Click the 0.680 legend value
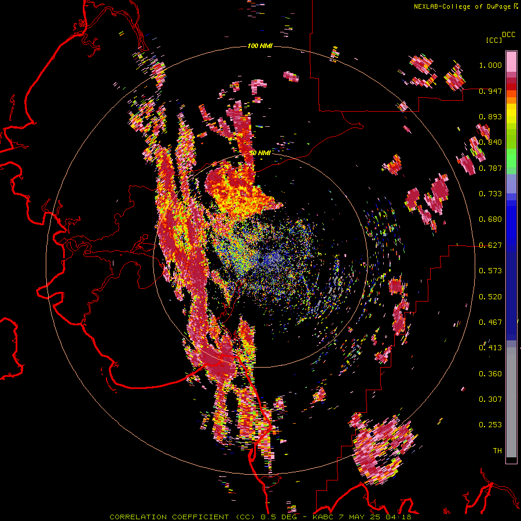 pos(490,219)
